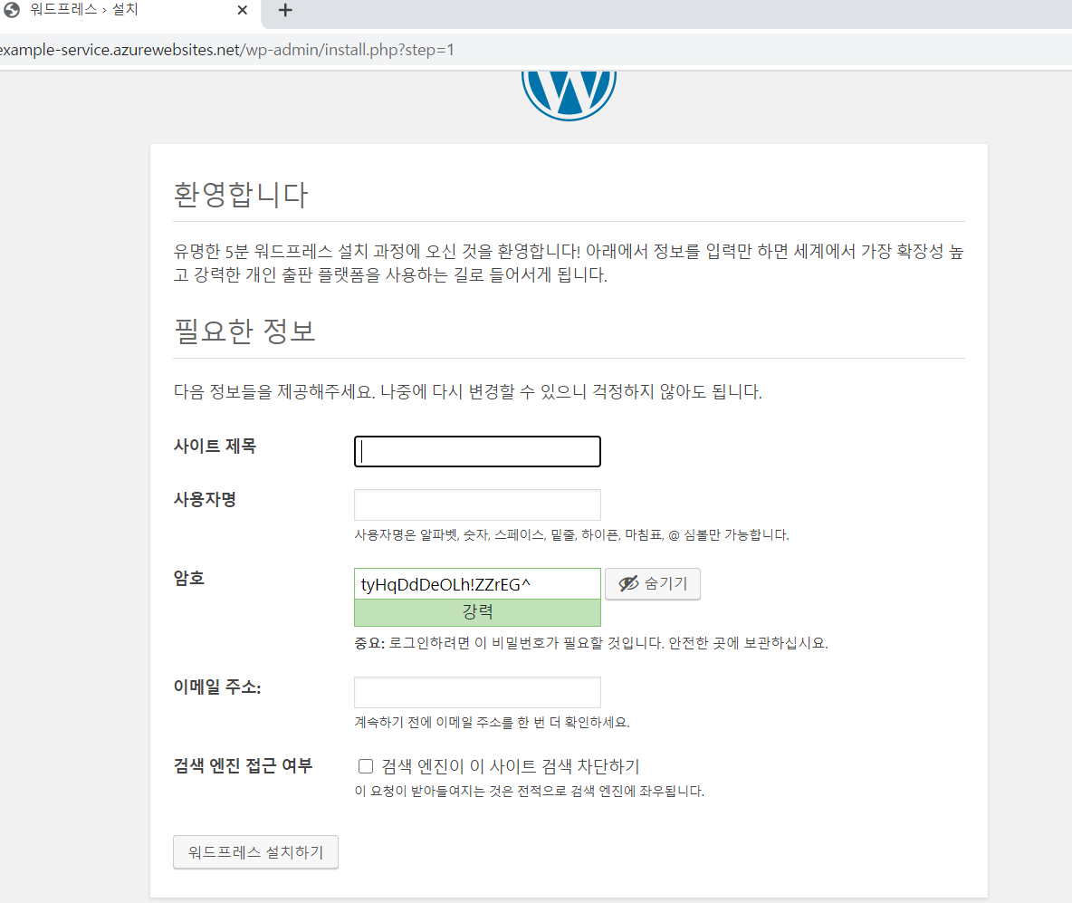Click the email confirmation hint text
Viewport: 1072px width, 903px height.
(492, 723)
